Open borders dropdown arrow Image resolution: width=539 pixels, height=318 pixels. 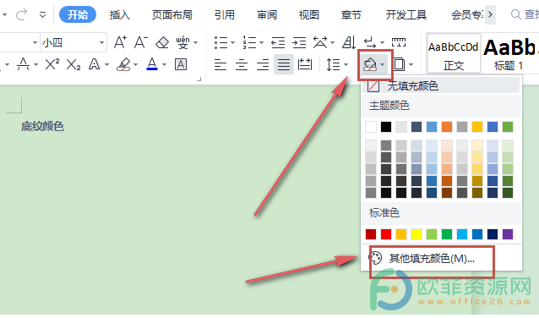tap(411, 64)
